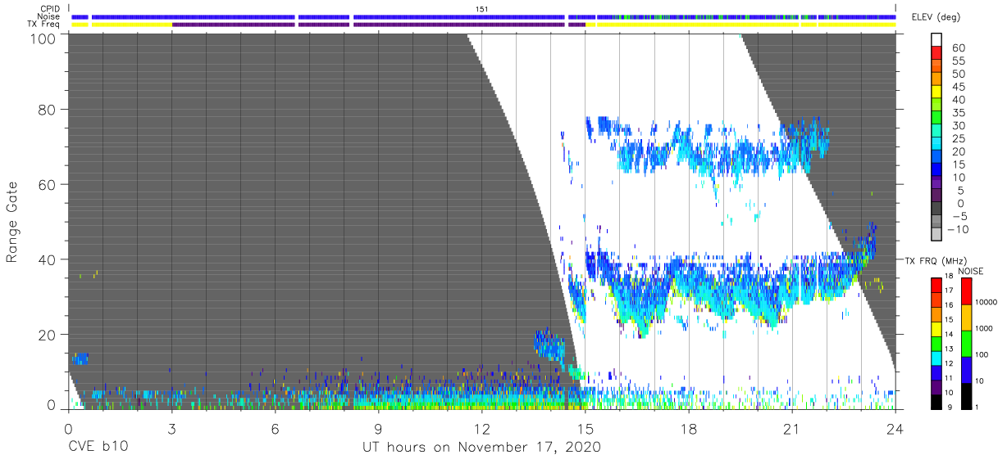1007x464 pixels.
Task: Click the 40 tick on Range Gate axis
Action: point(48,259)
